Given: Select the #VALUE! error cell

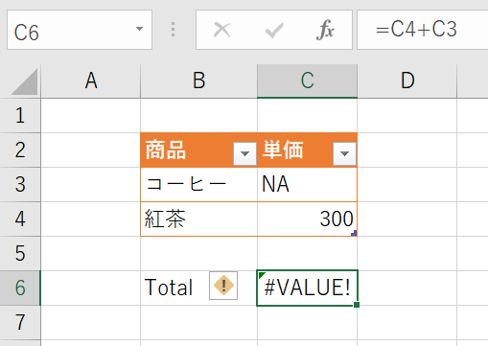Looking at the screenshot, I should (307, 288).
